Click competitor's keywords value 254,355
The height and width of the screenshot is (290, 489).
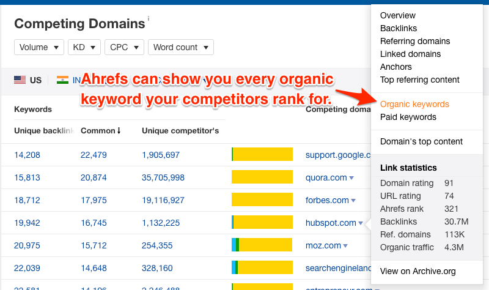157,245
